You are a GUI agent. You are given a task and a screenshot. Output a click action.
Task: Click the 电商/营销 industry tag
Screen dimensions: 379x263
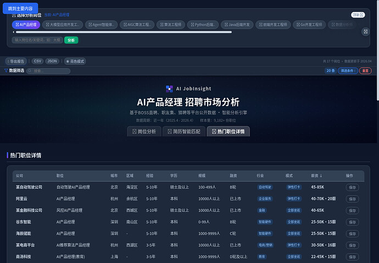click(x=265, y=245)
